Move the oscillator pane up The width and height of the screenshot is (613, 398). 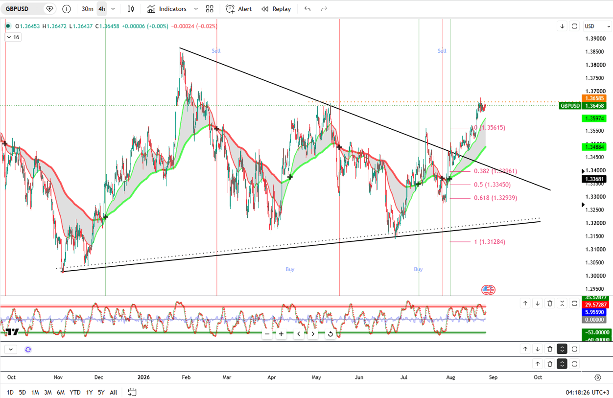coord(525,304)
